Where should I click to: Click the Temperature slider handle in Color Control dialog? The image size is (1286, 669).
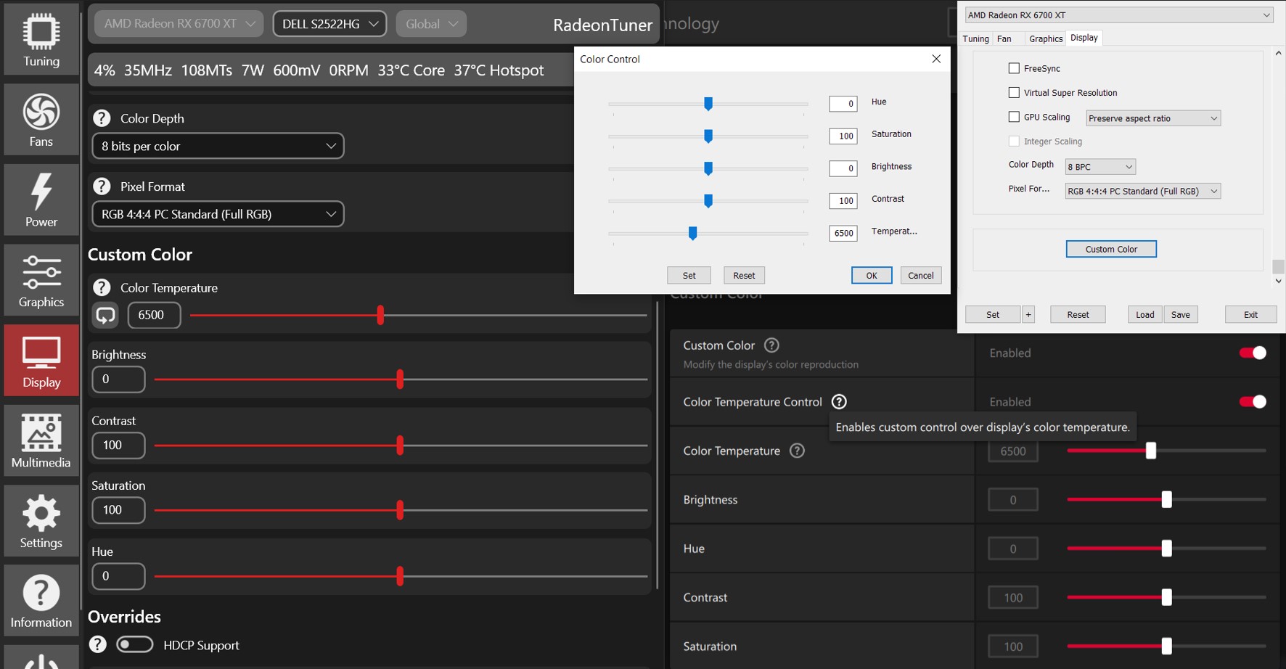point(693,233)
